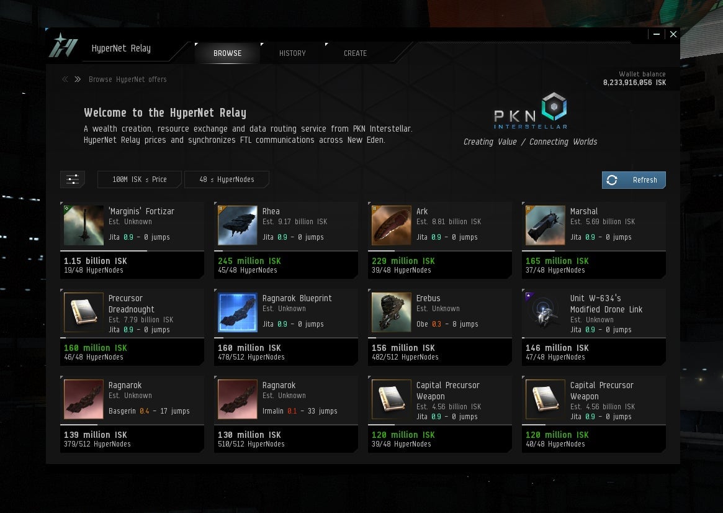Open the Create tab
723x513 pixels.
pyautogui.click(x=355, y=53)
